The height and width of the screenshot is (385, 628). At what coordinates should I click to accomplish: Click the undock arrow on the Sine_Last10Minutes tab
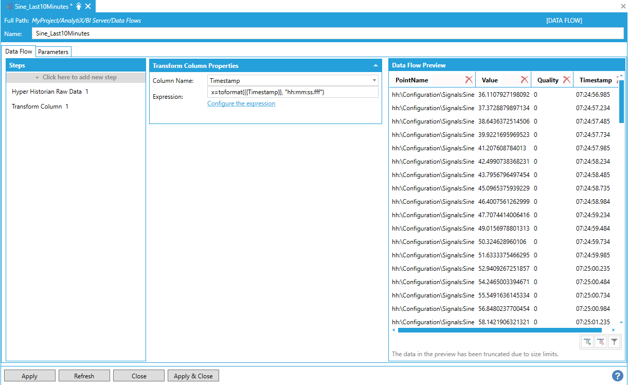(79, 6)
